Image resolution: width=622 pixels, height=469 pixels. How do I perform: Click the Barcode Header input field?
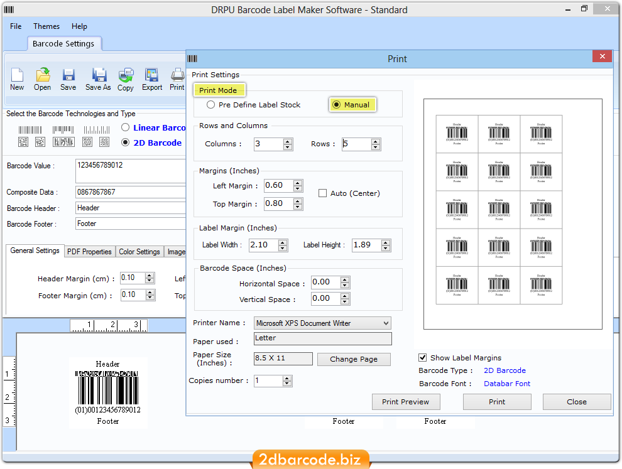pos(131,208)
